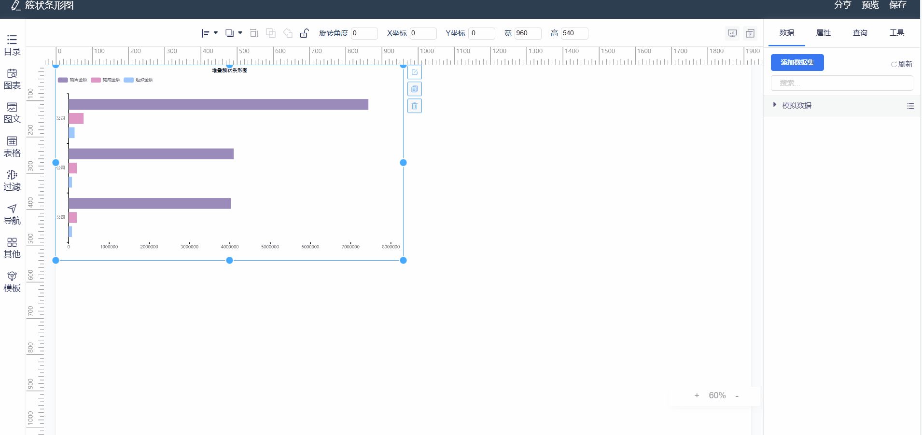This screenshot has width=922, height=435.
Task: Open the 目录 sidebar panel
Action: coord(12,45)
